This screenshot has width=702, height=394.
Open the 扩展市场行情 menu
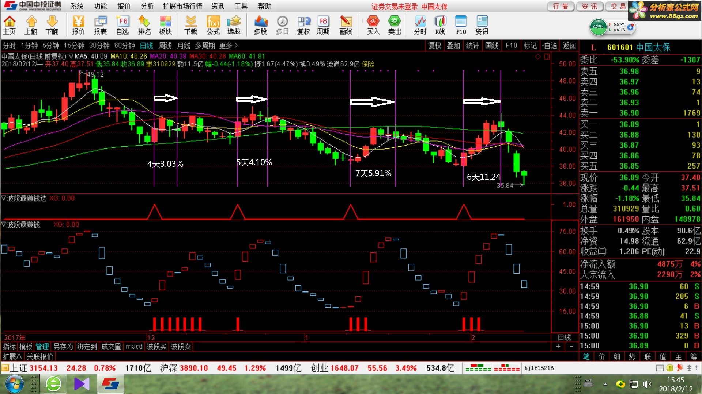[182, 6]
